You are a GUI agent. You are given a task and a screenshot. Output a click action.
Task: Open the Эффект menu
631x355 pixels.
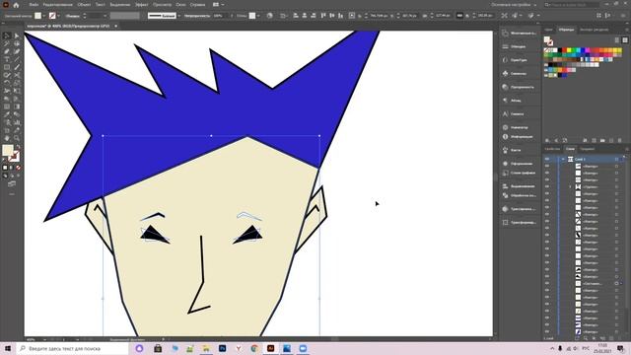point(141,5)
